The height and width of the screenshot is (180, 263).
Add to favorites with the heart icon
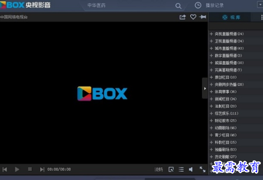pos(193,17)
